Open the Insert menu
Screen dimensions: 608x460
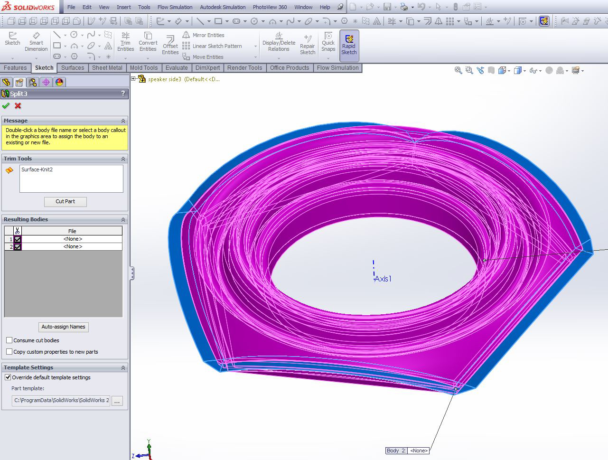(124, 7)
